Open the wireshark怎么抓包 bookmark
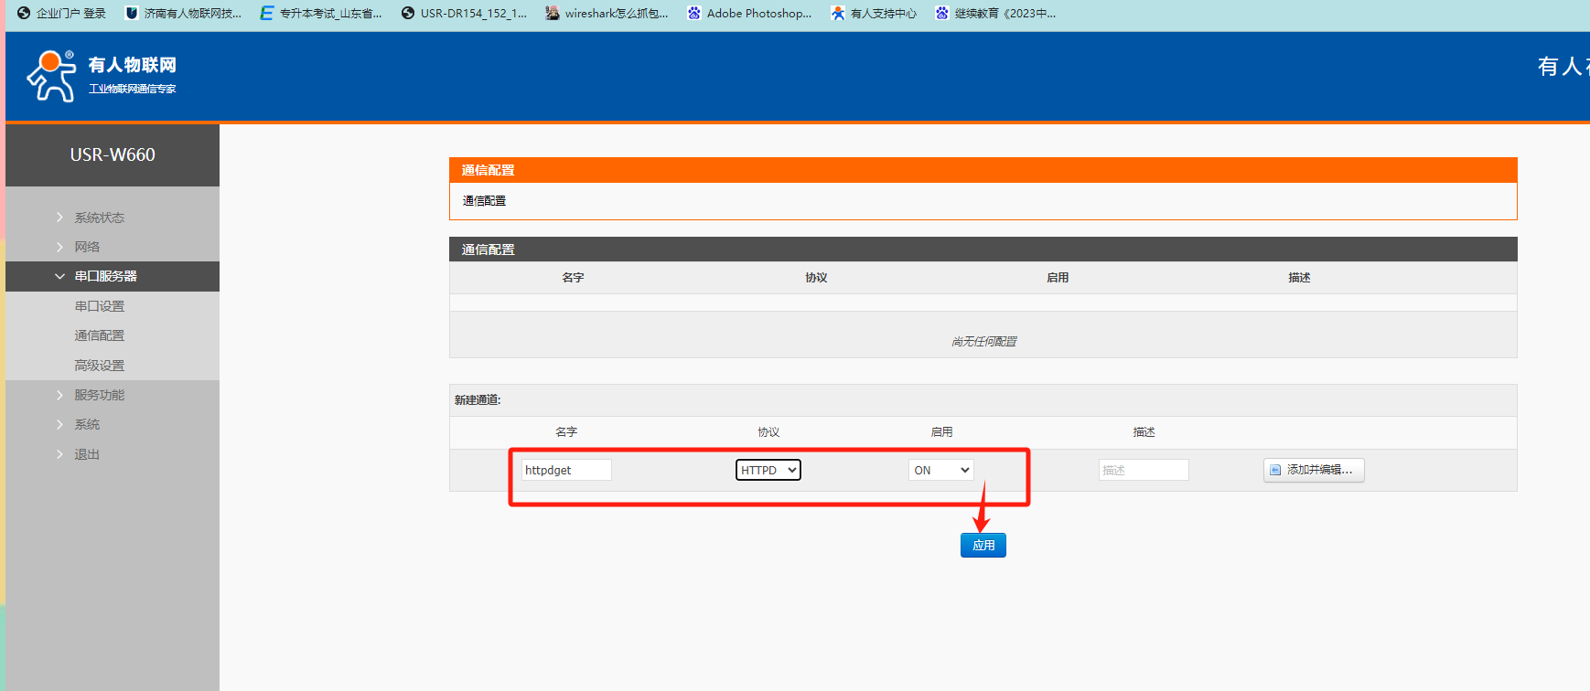 tap(607, 14)
